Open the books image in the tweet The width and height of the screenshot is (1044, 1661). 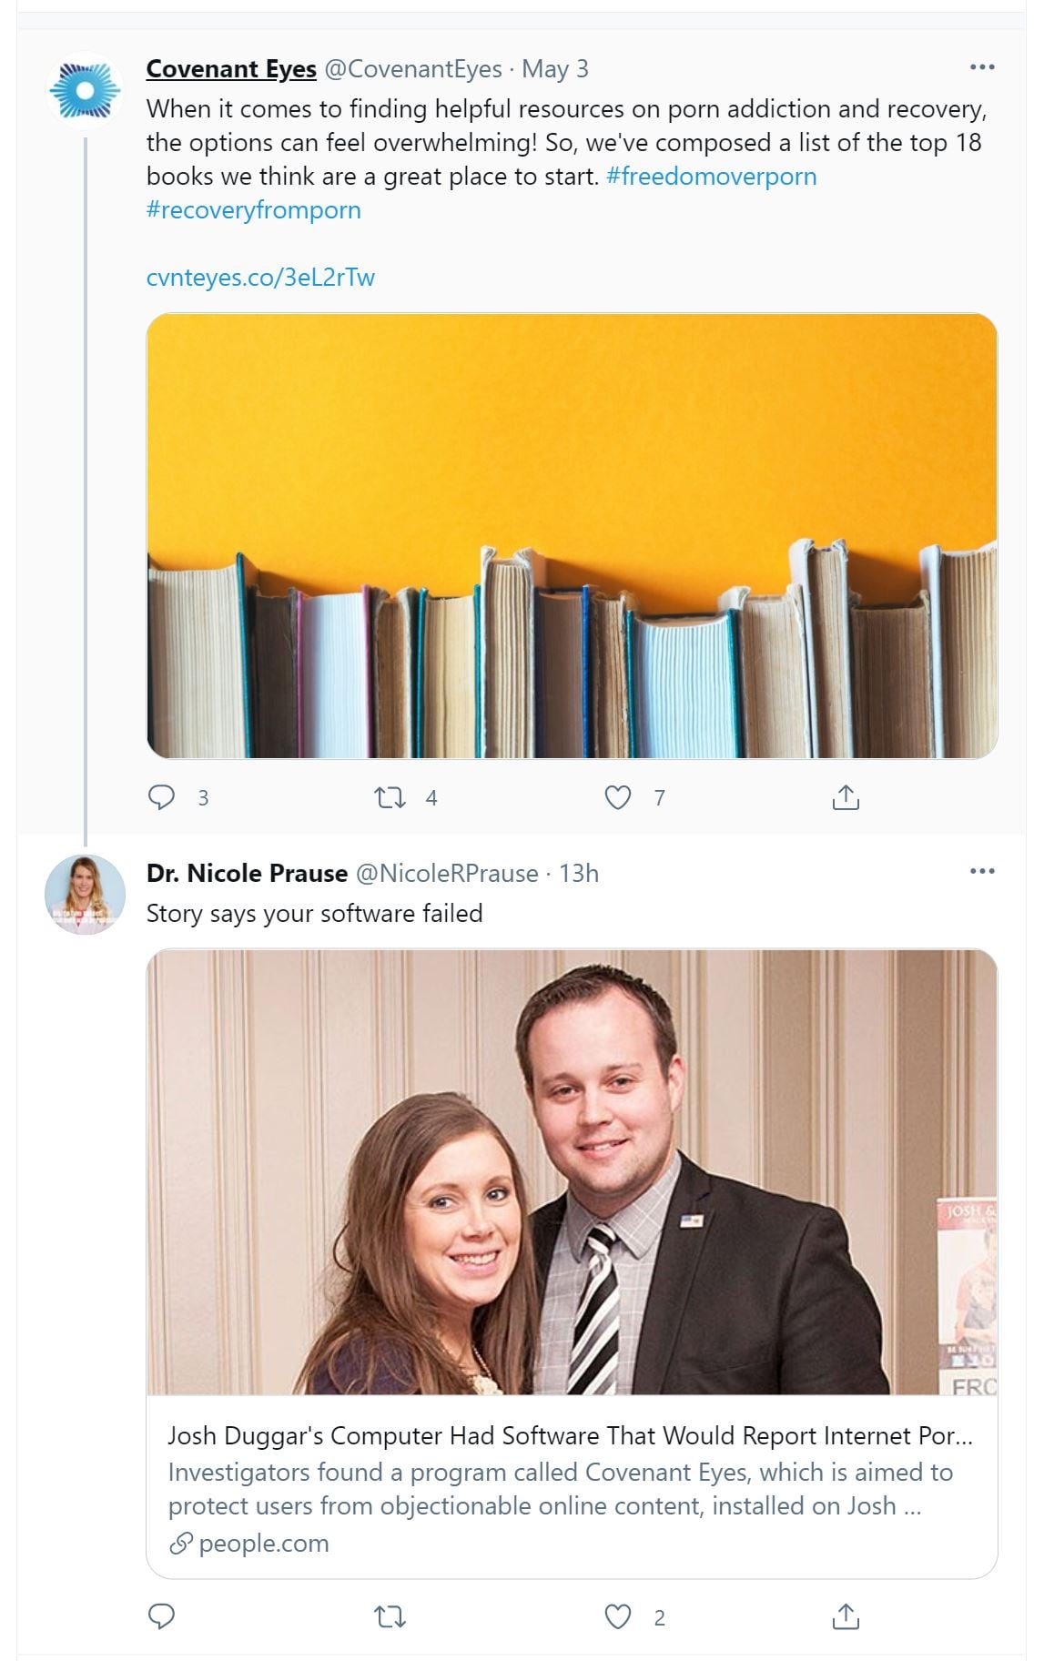572,535
